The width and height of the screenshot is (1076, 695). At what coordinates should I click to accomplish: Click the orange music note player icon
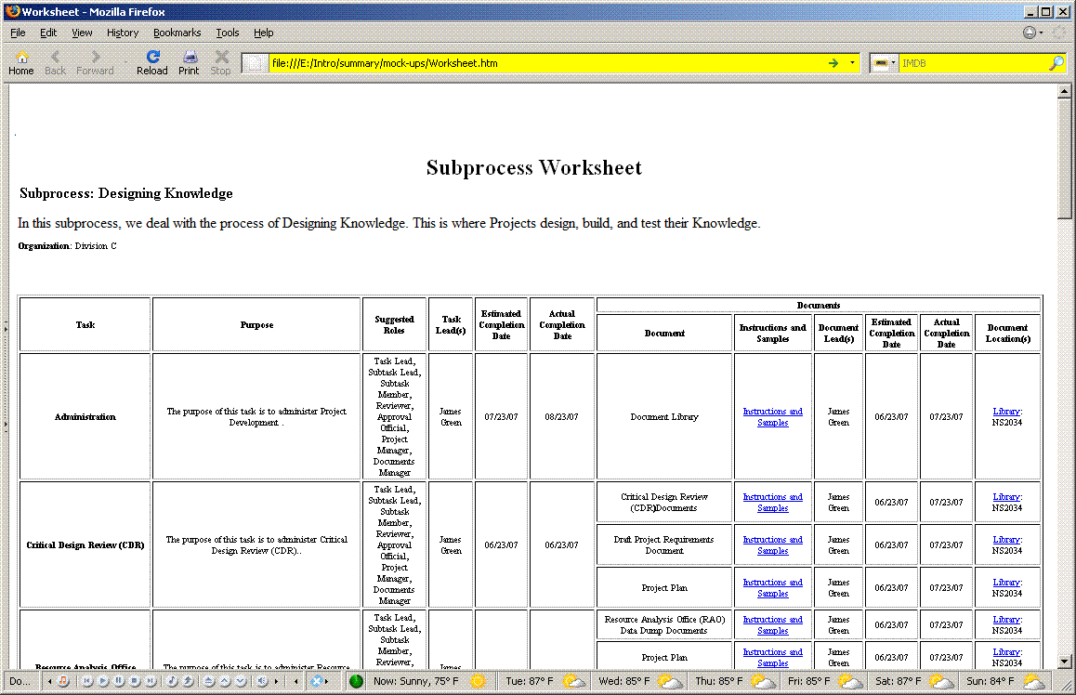(62, 681)
